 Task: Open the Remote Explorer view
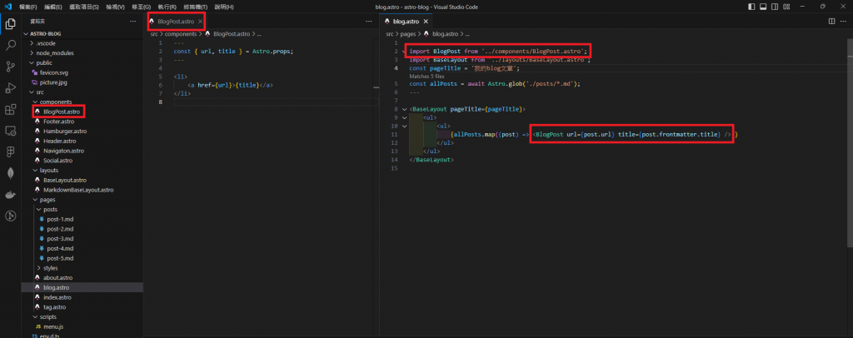tap(10, 131)
